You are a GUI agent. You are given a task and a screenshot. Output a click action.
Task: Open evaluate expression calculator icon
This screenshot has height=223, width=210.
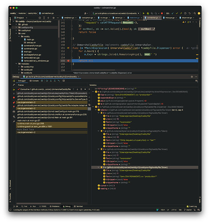[64, 81]
